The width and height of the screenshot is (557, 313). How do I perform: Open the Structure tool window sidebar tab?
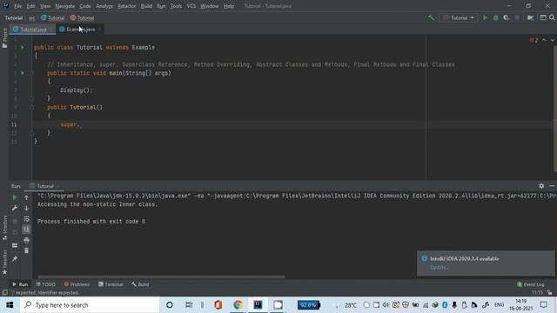[x=4, y=228]
